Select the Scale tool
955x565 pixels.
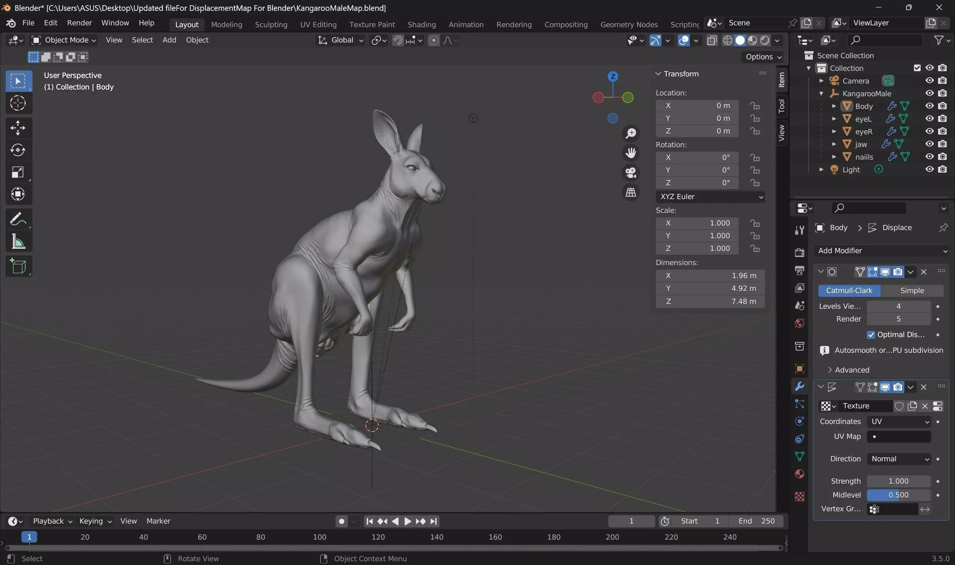coord(18,172)
